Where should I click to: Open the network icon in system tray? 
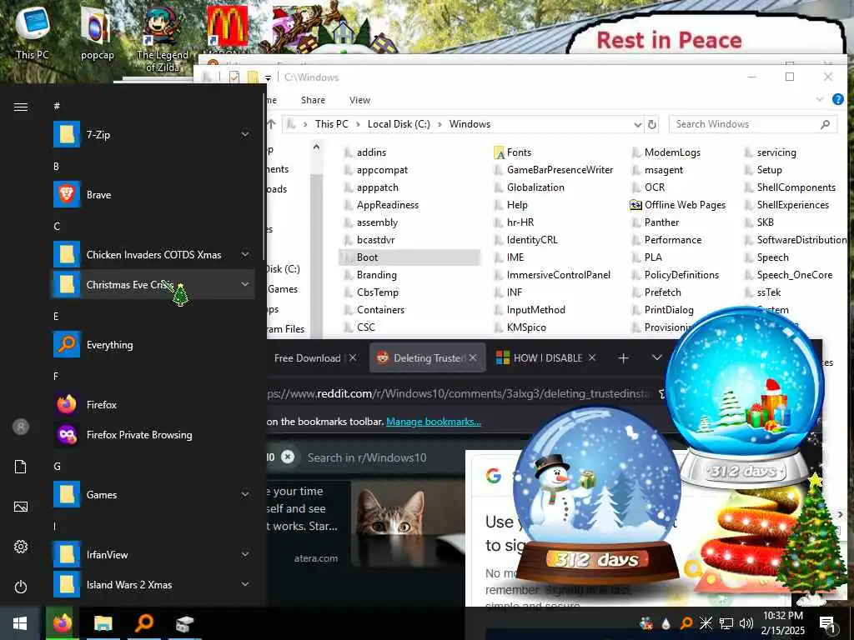726,623
